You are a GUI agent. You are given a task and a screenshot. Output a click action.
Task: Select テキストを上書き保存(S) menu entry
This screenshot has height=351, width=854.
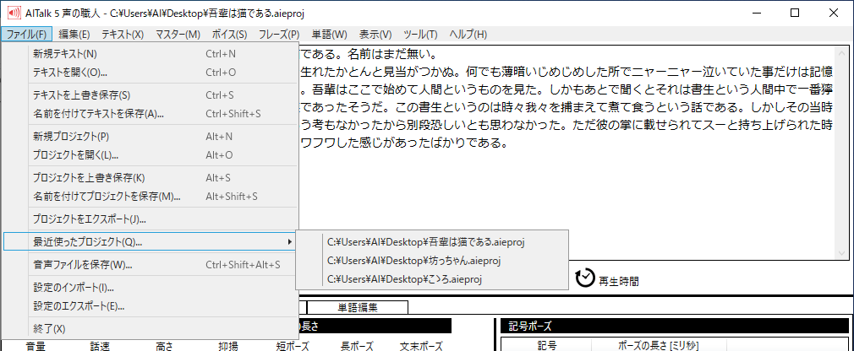(151, 95)
